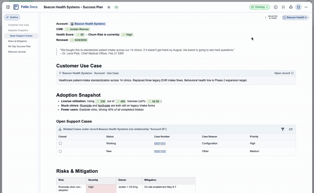This screenshot has height=193, width=314.
Task: Go to 90-Day Success Plan in outline
Action: (x=19, y=46)
